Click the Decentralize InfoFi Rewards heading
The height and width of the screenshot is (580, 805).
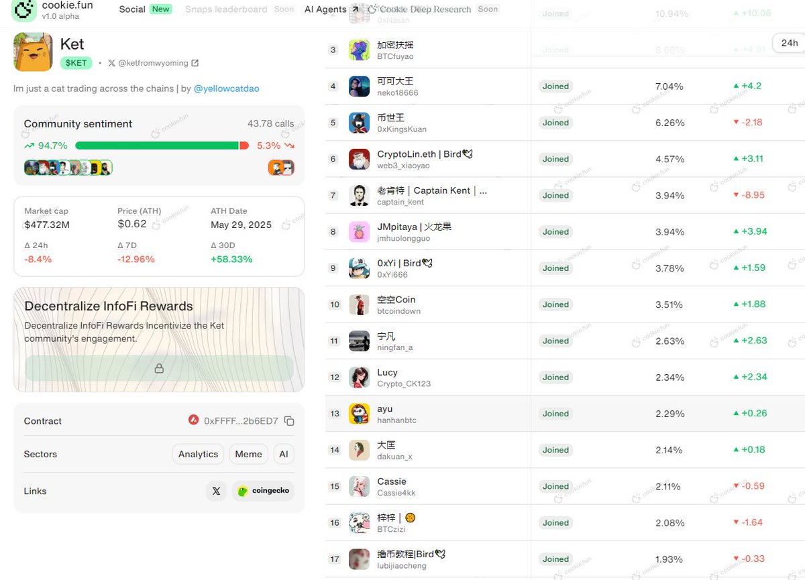pyautogui.click(x=109, y=306)
